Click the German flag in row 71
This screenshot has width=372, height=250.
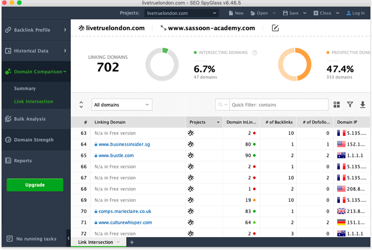(x=341, y=223)
